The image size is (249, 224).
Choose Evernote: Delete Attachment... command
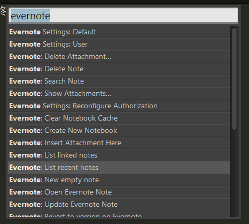(119, 56)
